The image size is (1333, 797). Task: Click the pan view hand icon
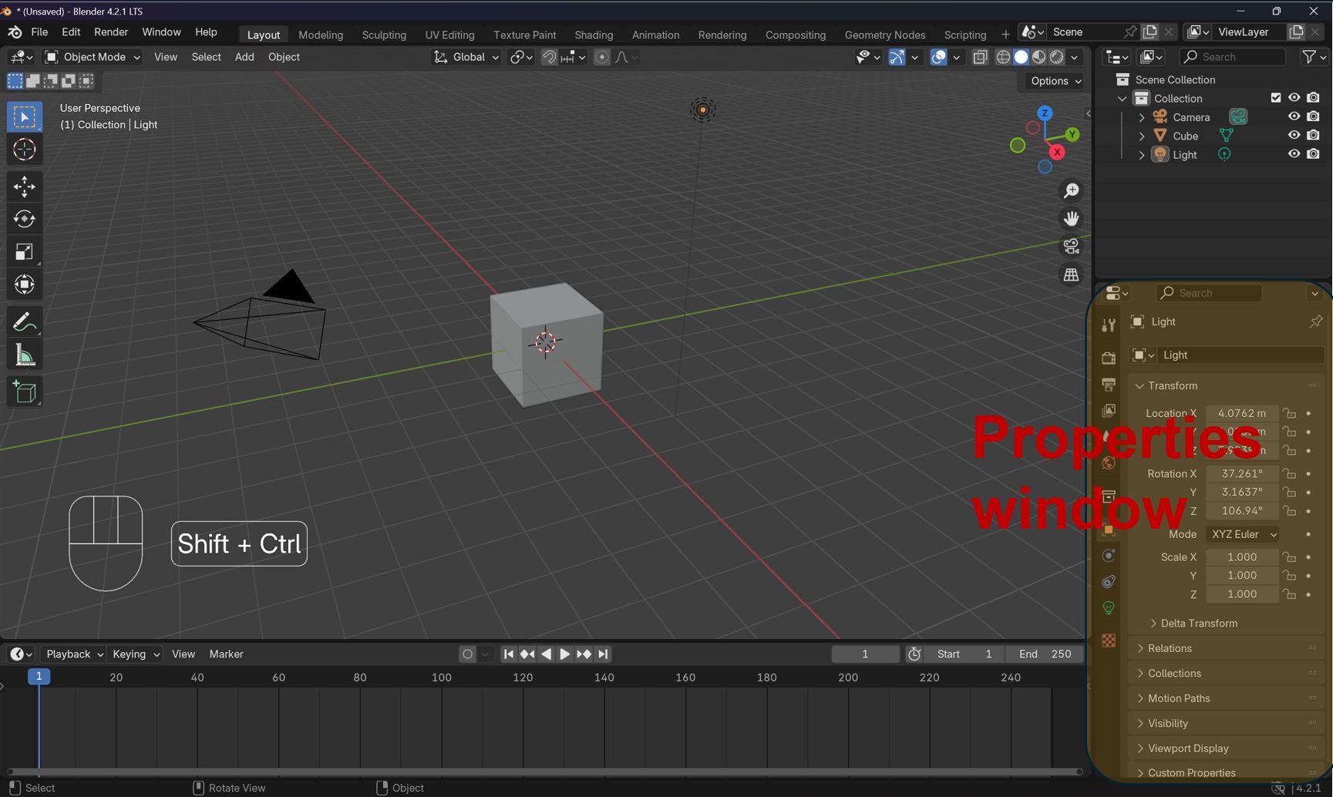pyautogui.click(x=1071, y=219)
